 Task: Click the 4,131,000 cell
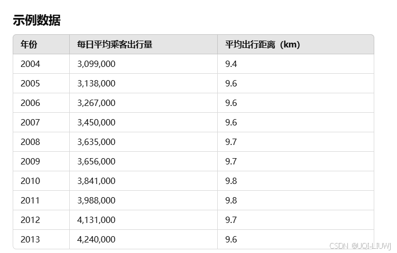coord(96,220)
